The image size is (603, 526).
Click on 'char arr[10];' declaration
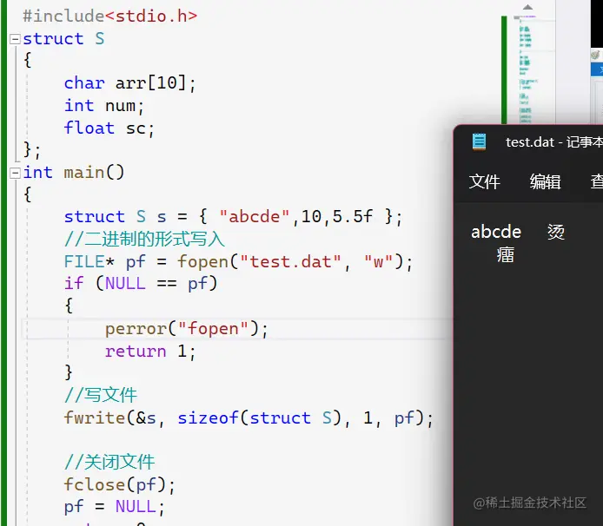130,83
